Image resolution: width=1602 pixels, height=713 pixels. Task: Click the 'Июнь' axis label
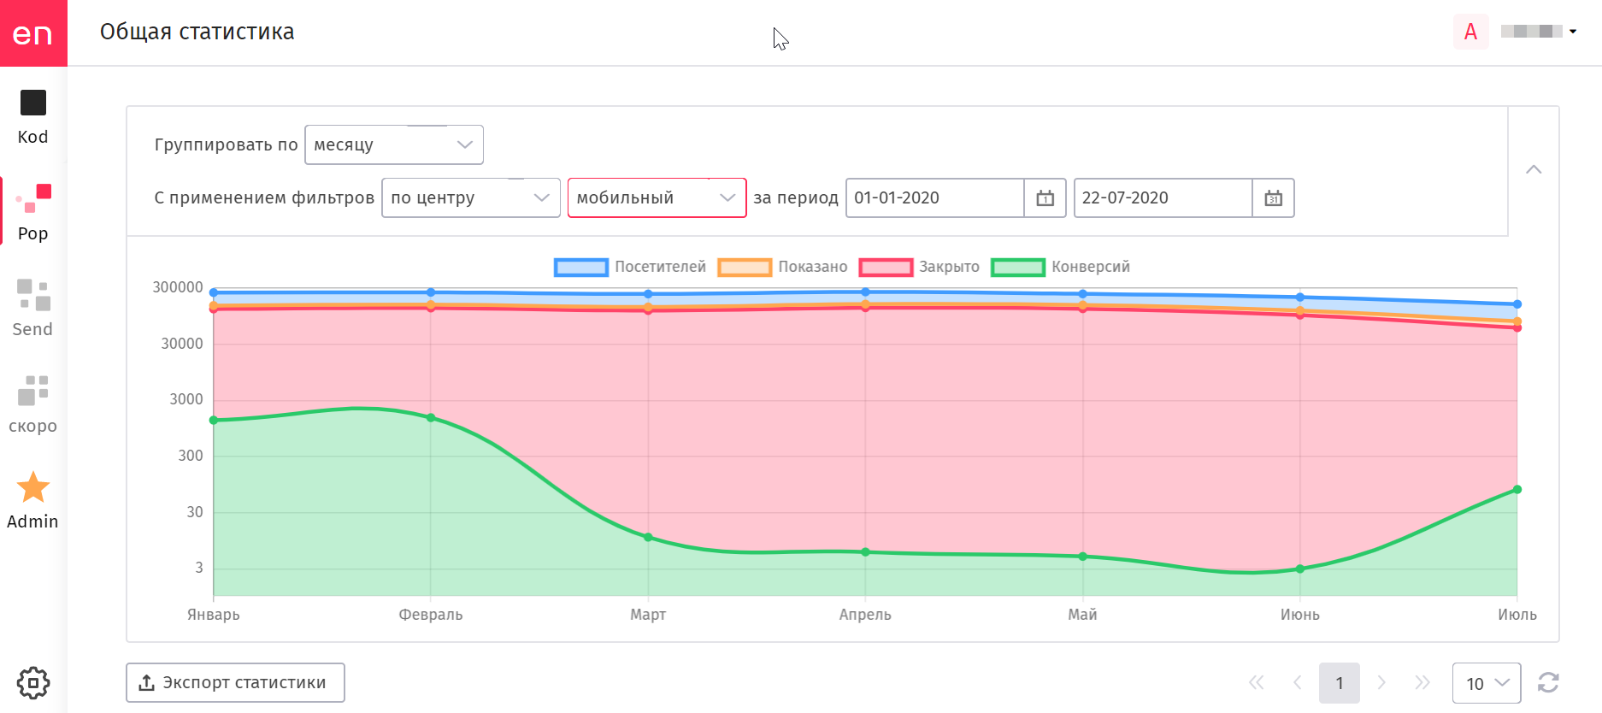(1300, 615)
